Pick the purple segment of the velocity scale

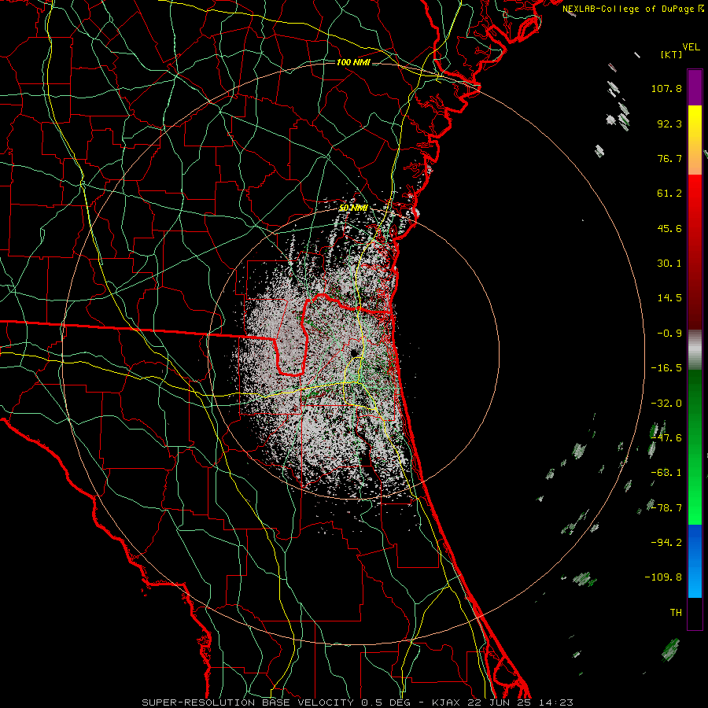(x=695, y=87)
